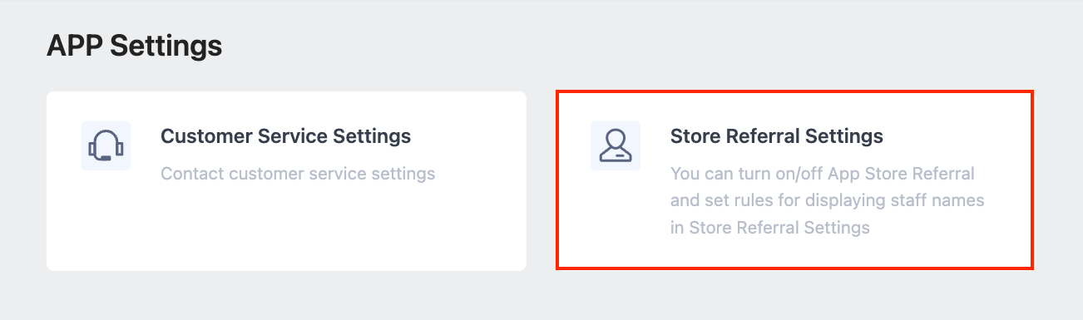
Task: Click the headset customer service icon
Action: (x=106, y=145)
